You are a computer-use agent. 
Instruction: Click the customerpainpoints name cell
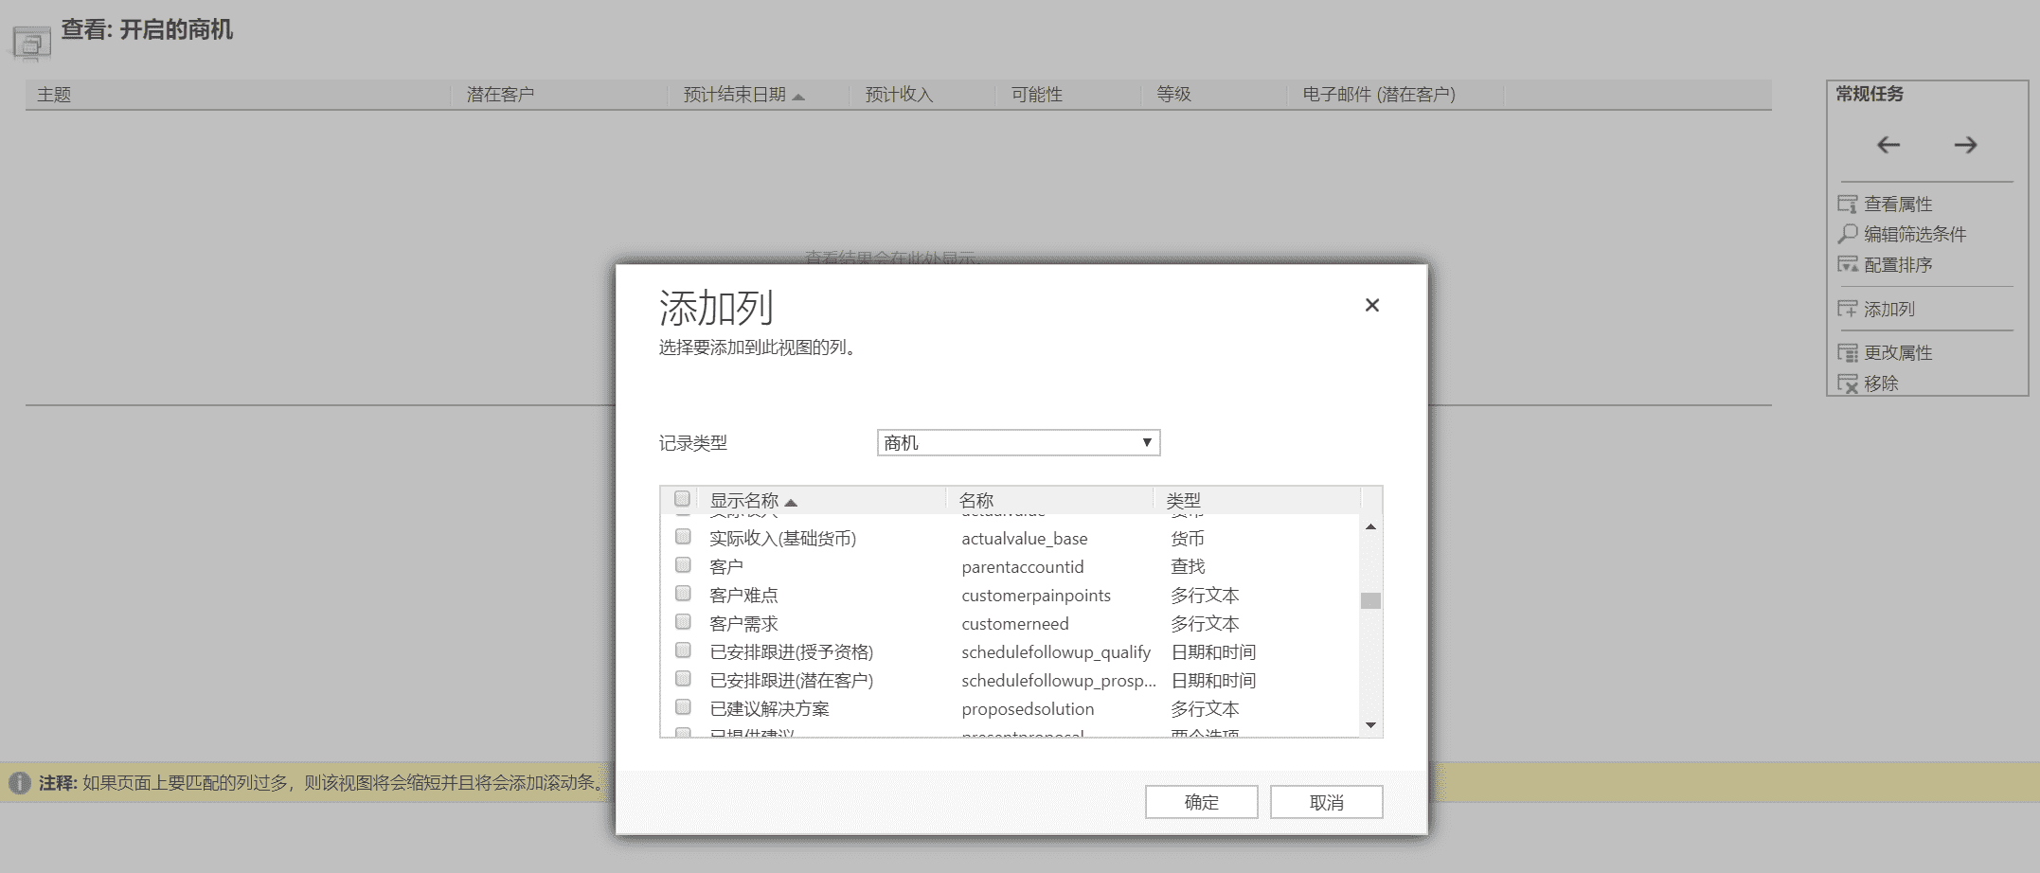pos(1036,596)
